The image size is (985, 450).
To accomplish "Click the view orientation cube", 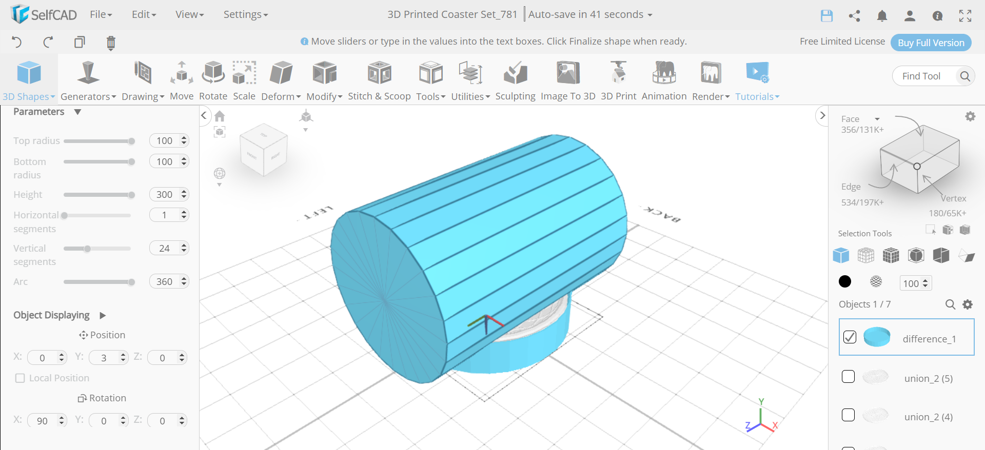I will [x=264, y=150].
